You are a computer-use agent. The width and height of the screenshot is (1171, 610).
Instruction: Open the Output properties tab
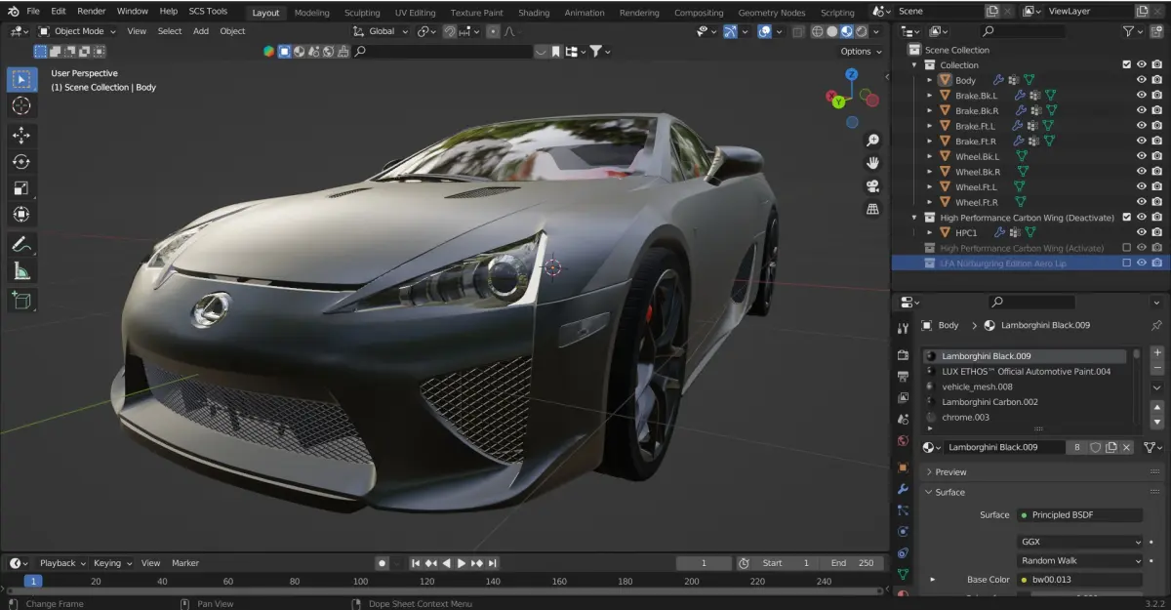click(903, 377)
